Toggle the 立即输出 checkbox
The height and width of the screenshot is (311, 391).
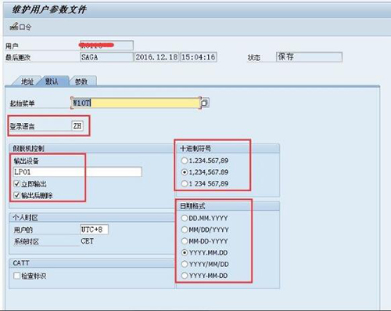tap(17, 184)
